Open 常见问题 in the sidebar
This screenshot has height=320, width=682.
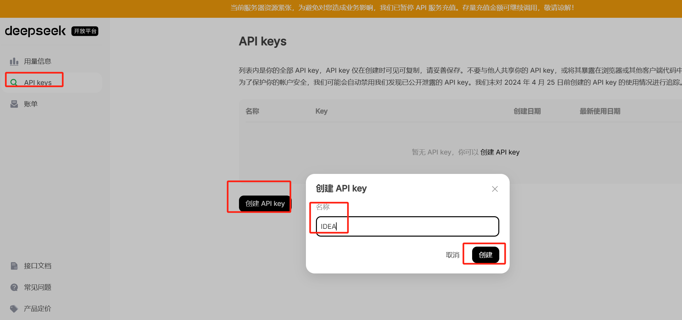pyautogui.click(x=38, y=287)
